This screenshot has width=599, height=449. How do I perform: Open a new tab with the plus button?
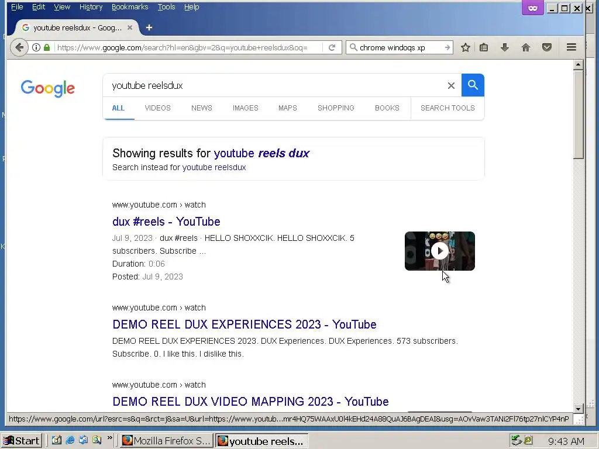[x=149, y=27]
